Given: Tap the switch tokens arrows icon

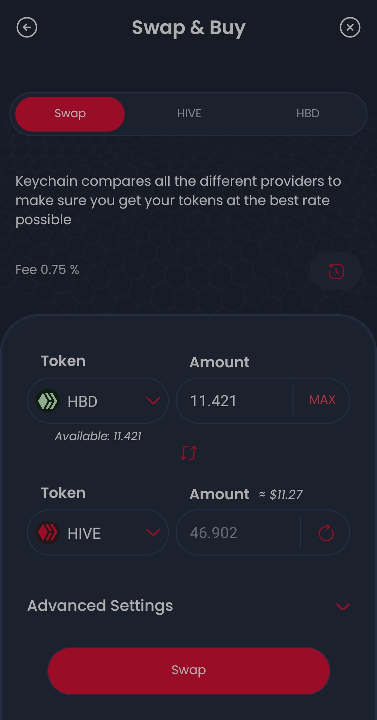Looking at the screenshot, I should tap(188, 453).
